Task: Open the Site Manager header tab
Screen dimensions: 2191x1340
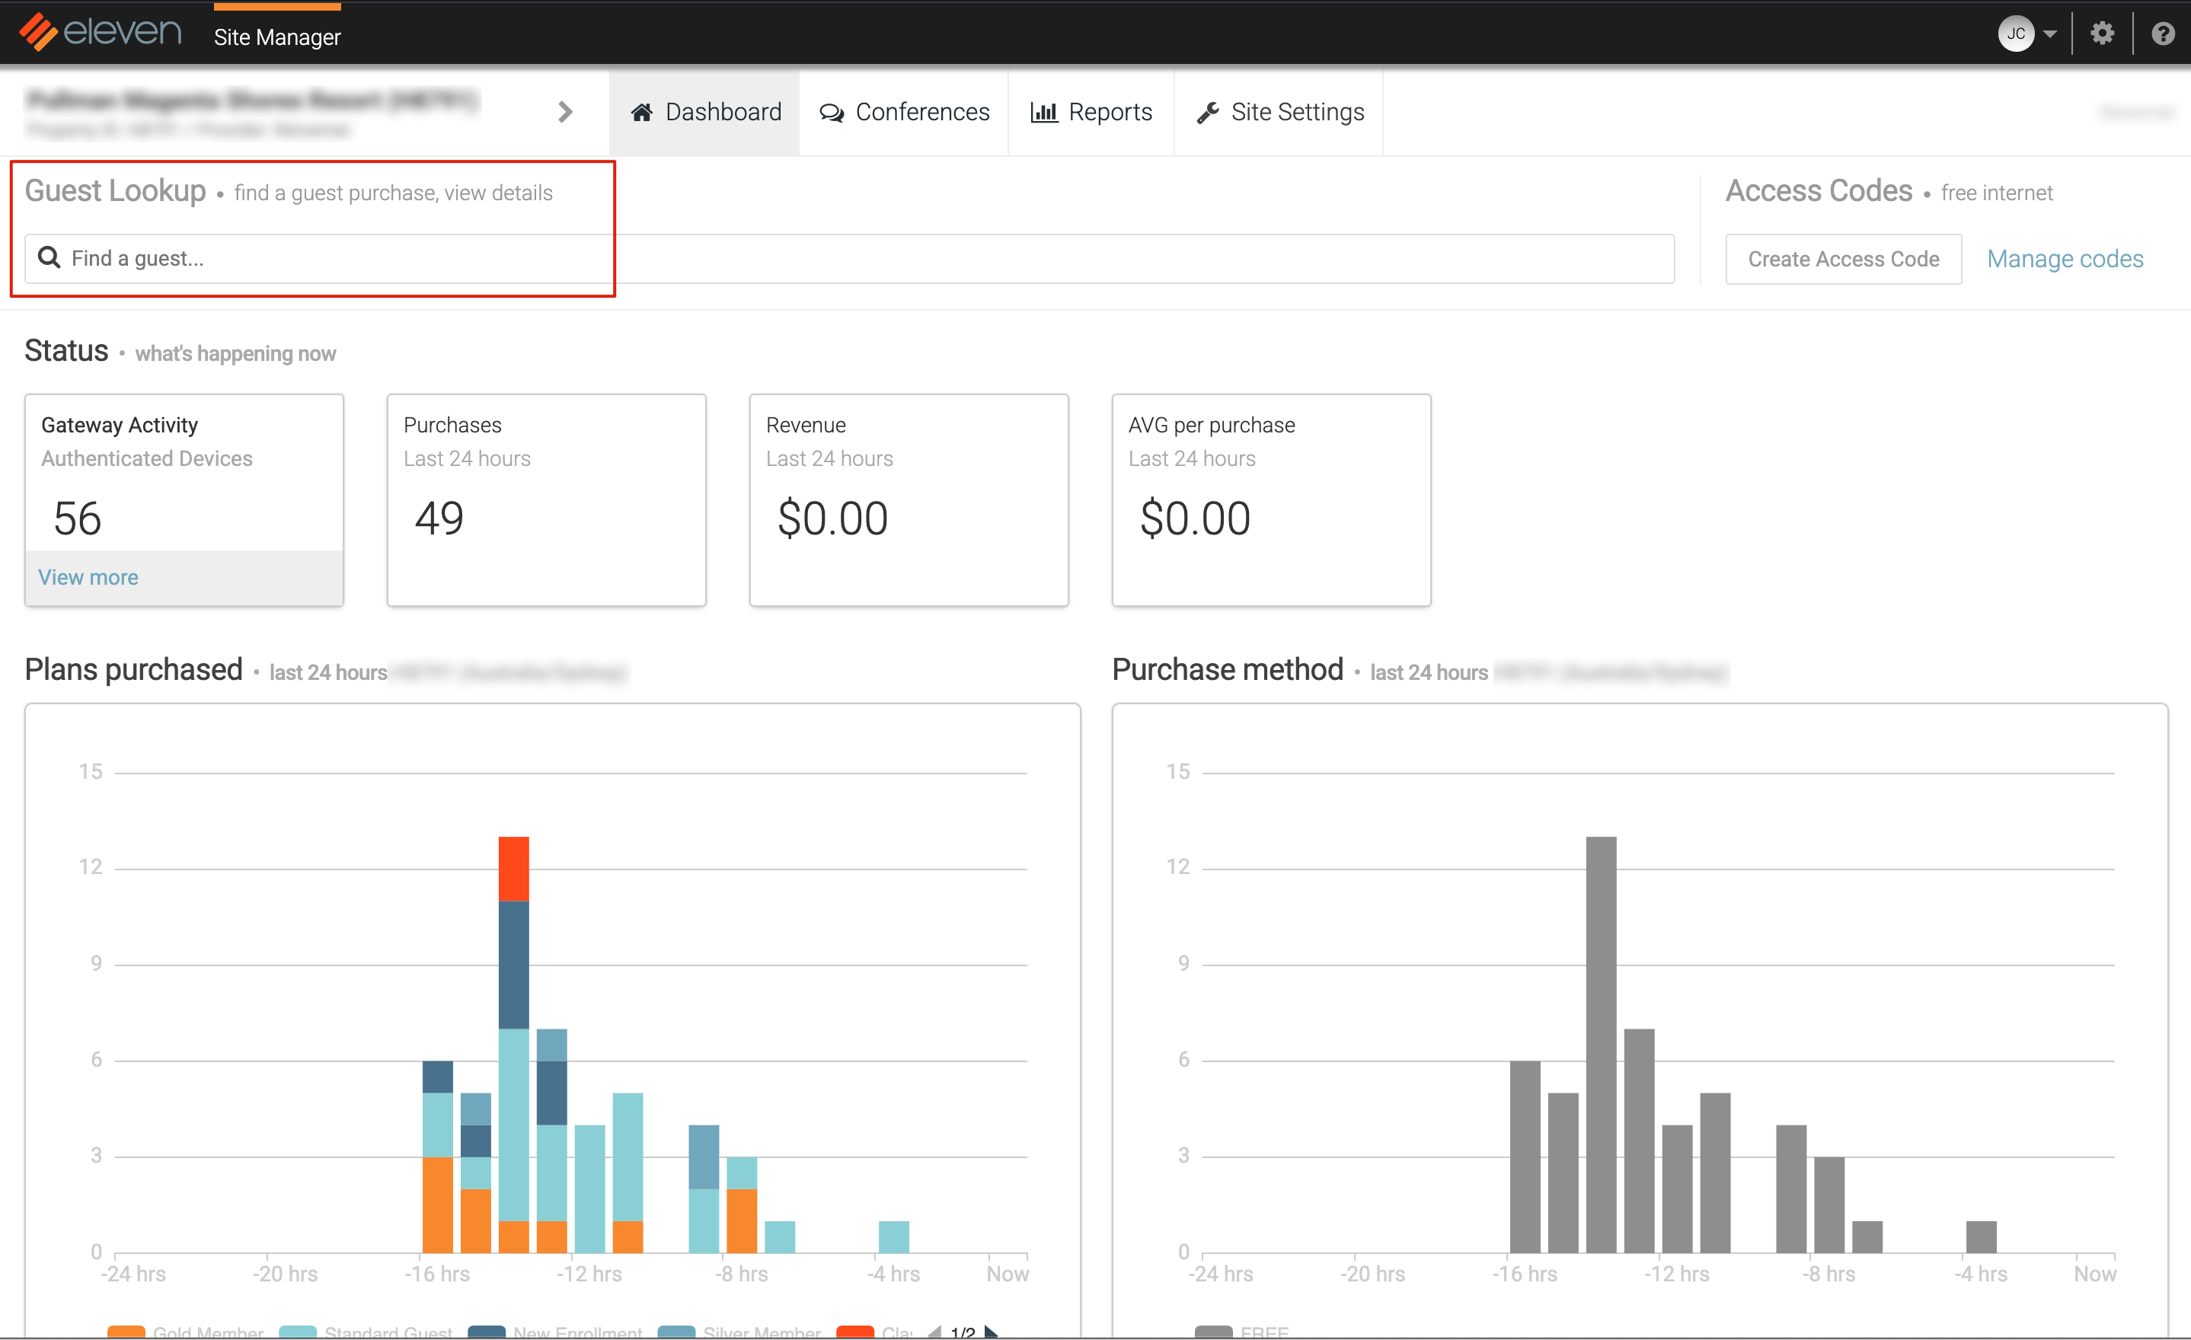Action: pyautogui.click(x=276, y=37)
